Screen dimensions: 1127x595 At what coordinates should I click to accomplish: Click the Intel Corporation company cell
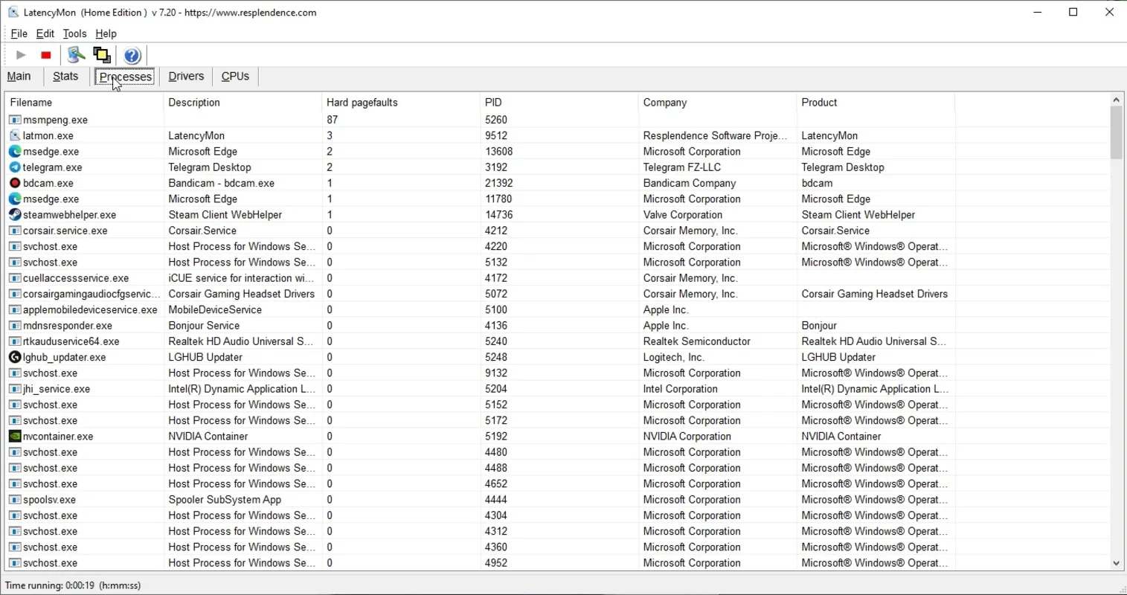pos(681,389)
